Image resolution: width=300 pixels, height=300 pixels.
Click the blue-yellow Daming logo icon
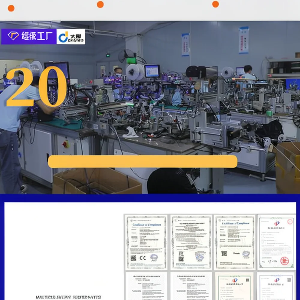tap(63, 37)
